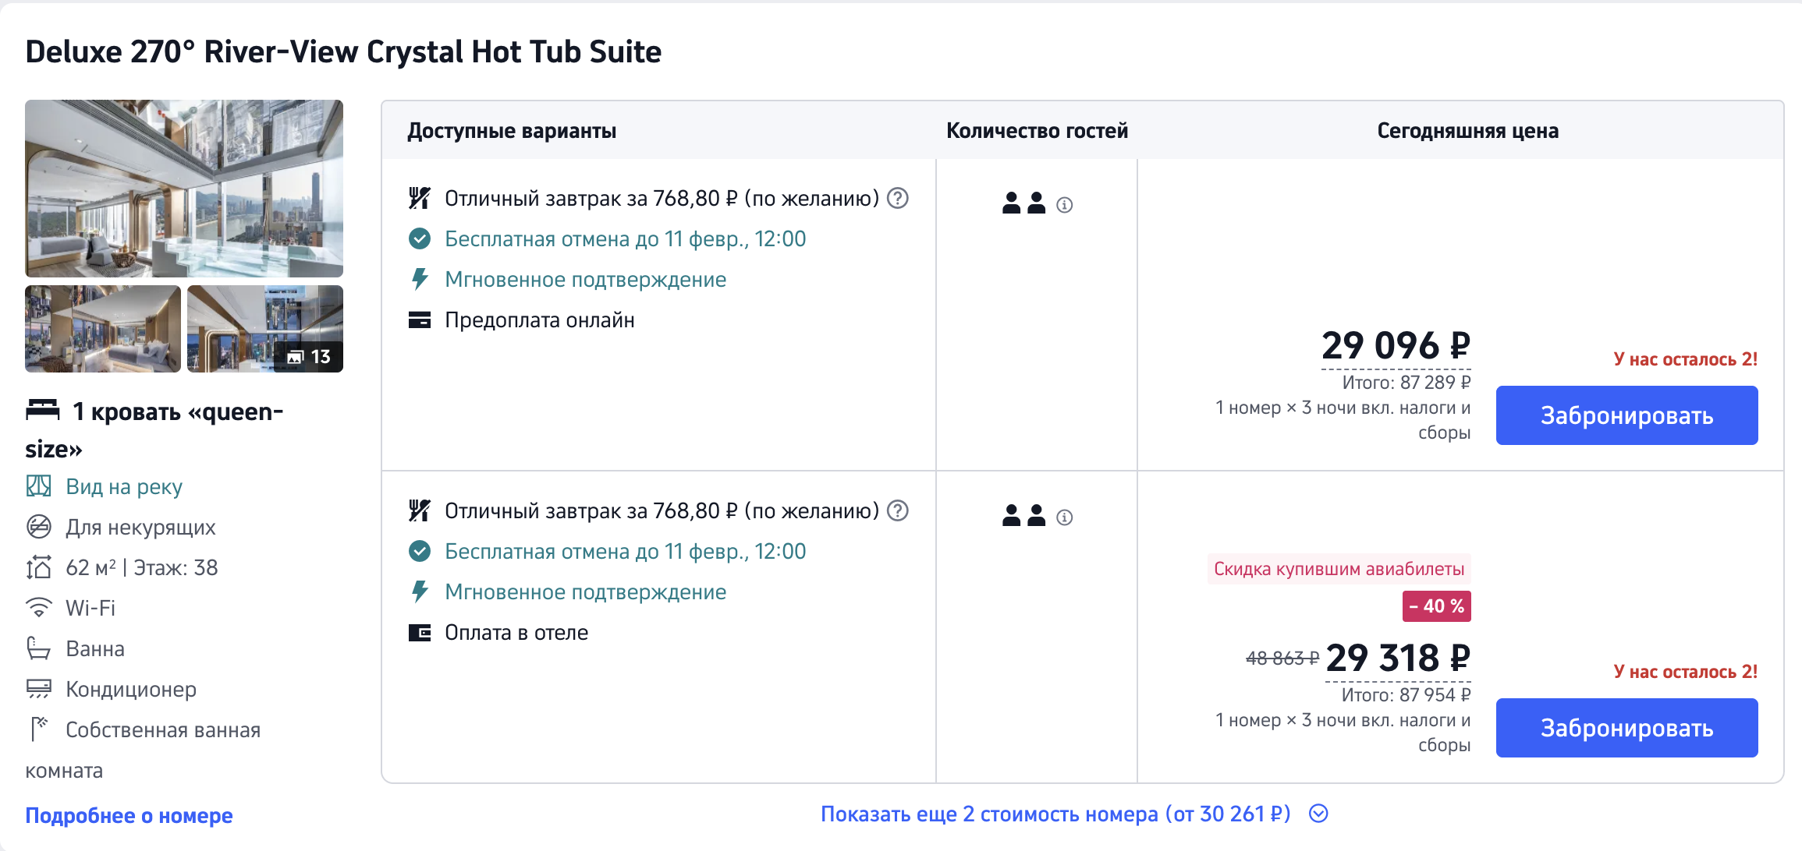Viewport: 1802px width, 851px height.
Task: Click the -40 % discount badge
Action: pyautogui.click(x=1436, y=606)
